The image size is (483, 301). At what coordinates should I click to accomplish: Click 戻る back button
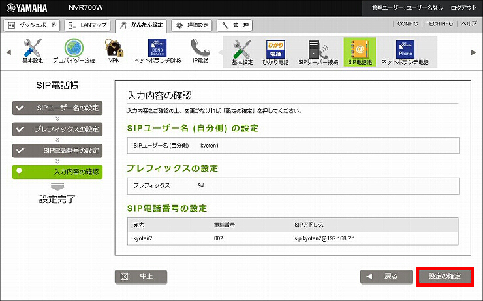point(386,277)
